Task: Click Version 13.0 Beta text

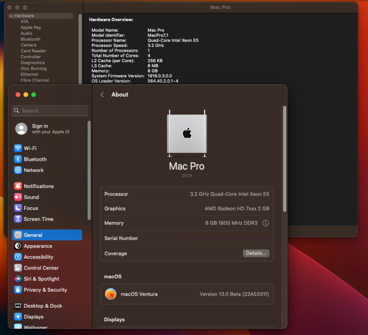Action: coord(234,294)
